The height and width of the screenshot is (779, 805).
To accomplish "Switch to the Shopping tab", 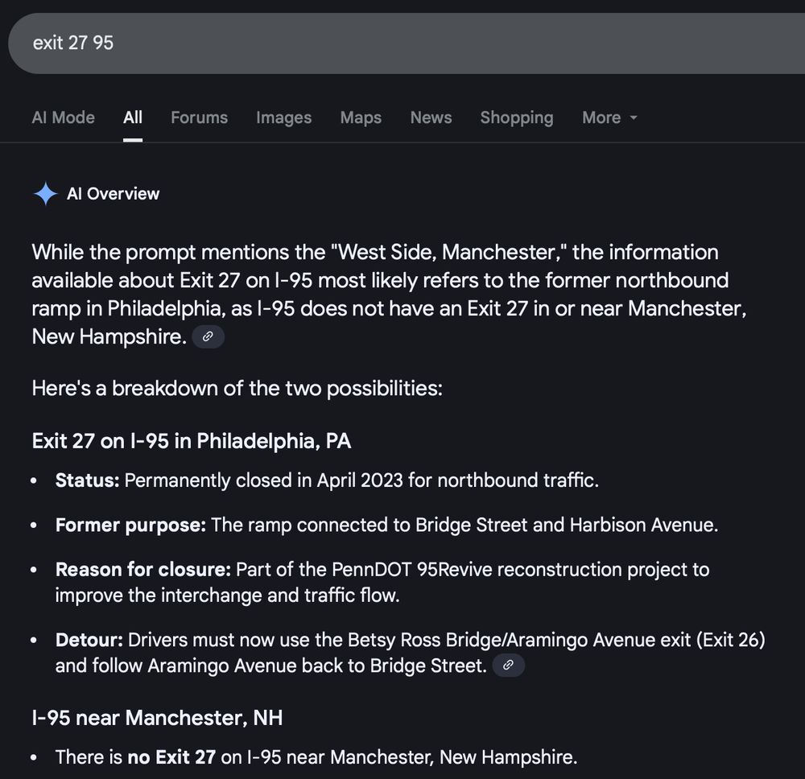I will [x=516, y=117].
